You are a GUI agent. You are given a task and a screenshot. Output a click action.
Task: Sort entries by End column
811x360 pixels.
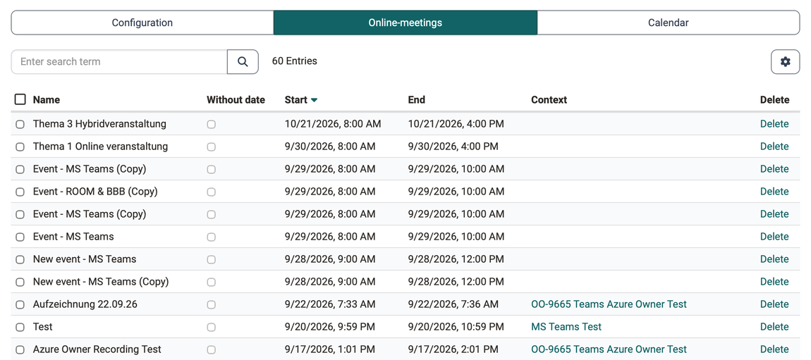click(x=416, y=99)
